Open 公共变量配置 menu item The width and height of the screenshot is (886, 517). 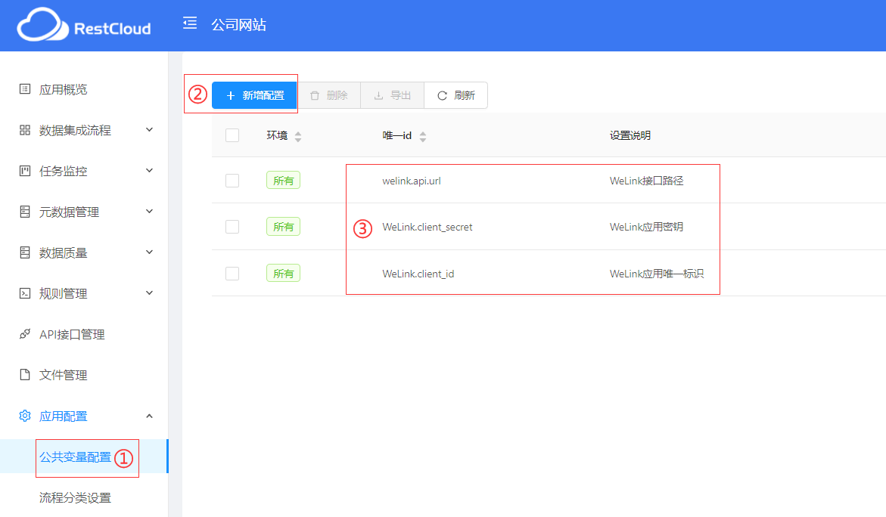click(x=75, y=457)
